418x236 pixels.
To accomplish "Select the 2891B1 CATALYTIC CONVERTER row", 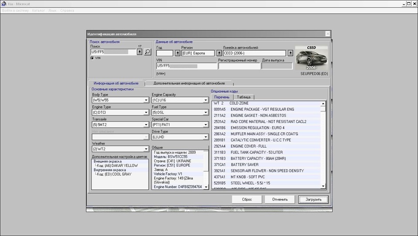I will (x=266, y=140).
